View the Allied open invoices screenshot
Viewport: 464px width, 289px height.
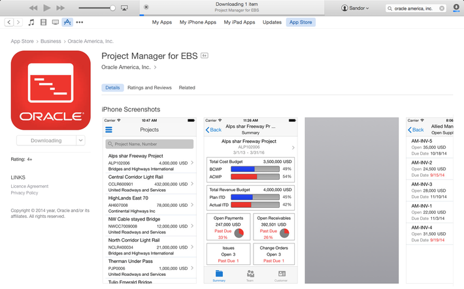coord(429,201)
